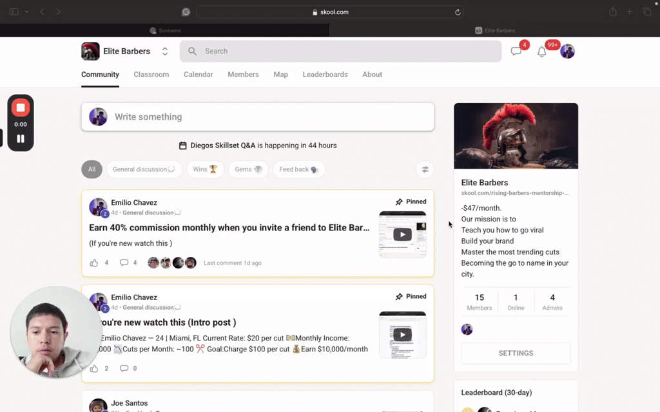The image size is (660, 412).
Task: View the Leaderboards tab
Action: coord(325,75)
